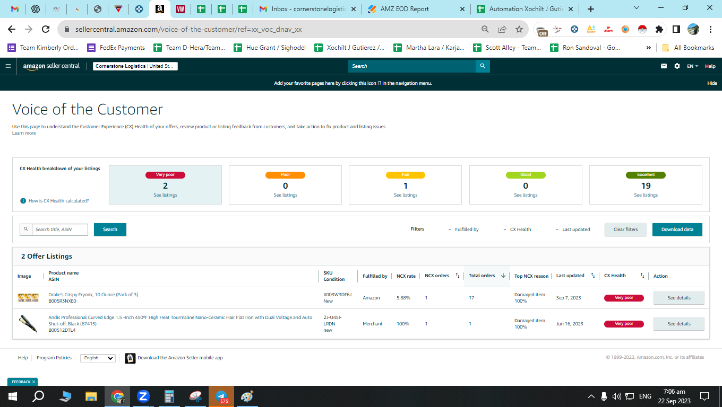Image resolution: width=722 pixels, height=407 pixels.
Task: Open the AMZ Scout extension icon
Action: tap(591, 29)
